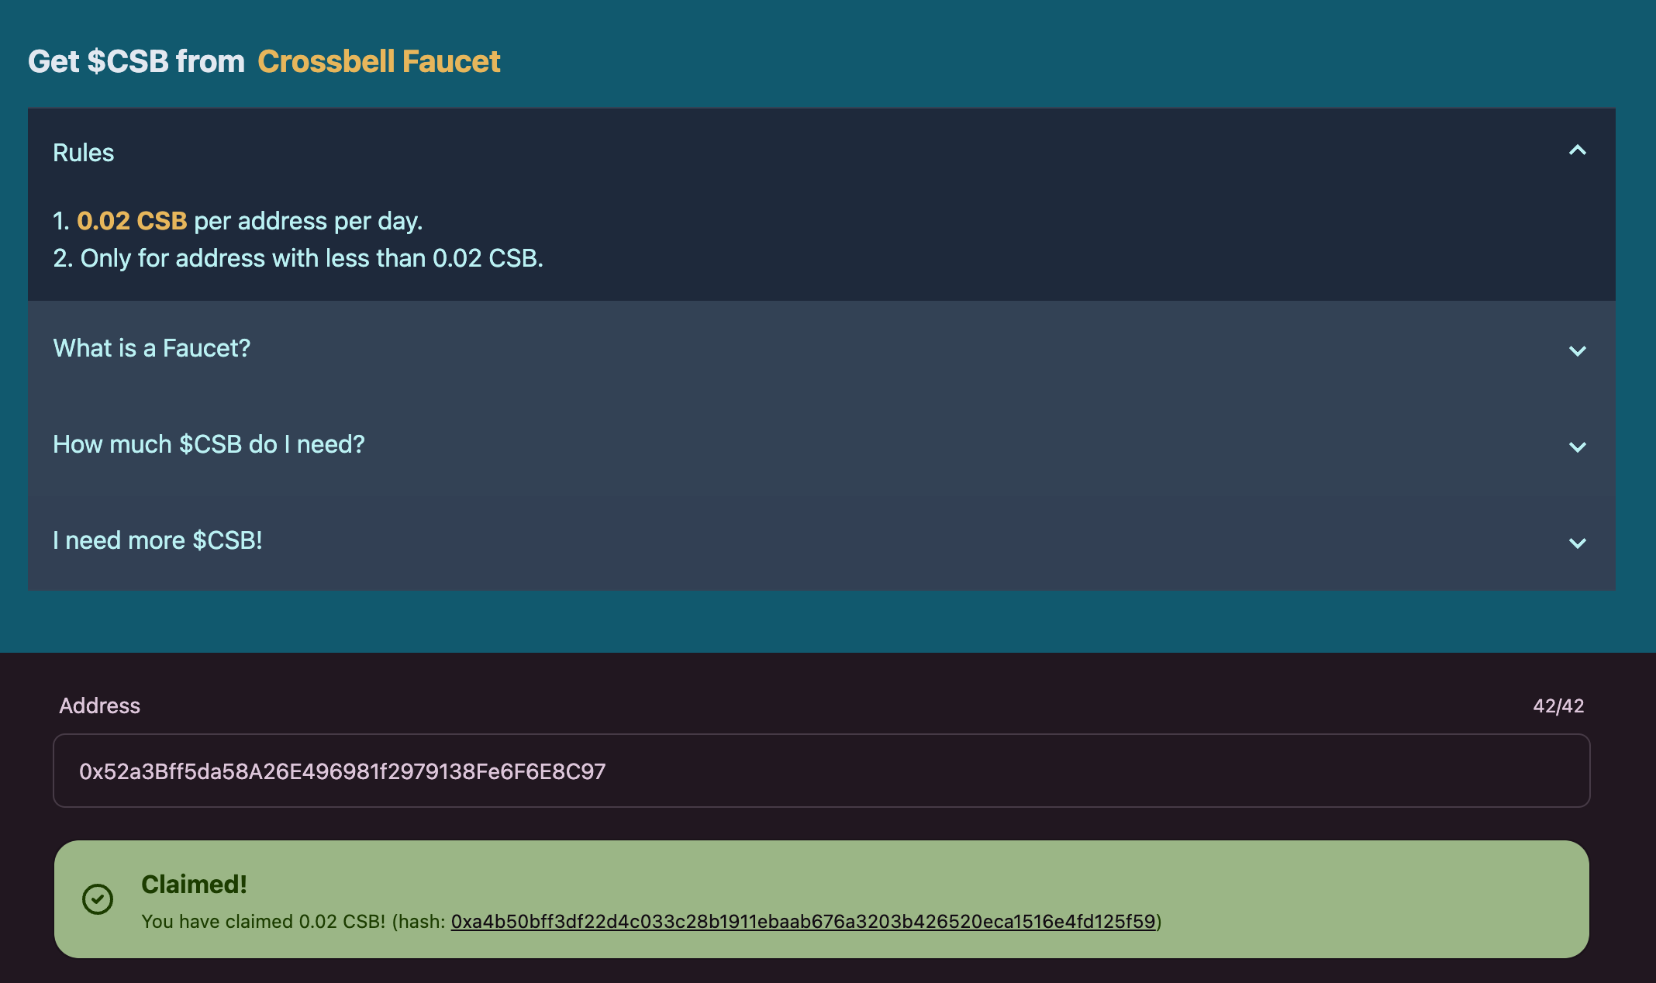1656x983 pixels.
Task: Open the transaction hash link
Action: 803,922
